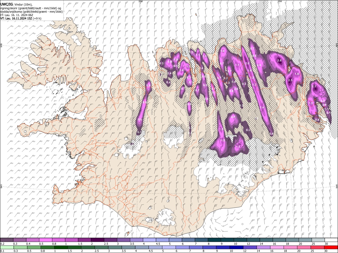
Task: Select the rain legend swatch between 2.5 and 3
Action: [101, 247]
